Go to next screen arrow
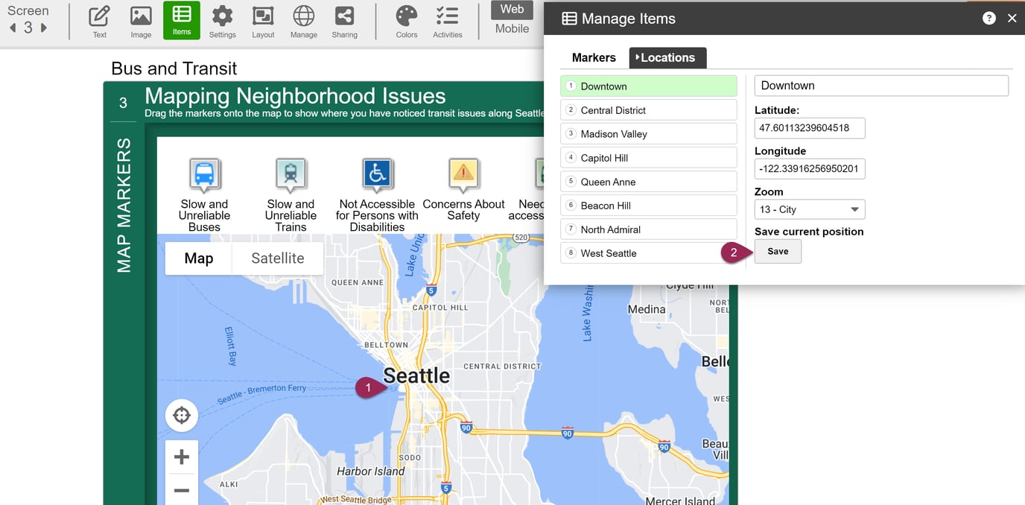 pos(44,28)
